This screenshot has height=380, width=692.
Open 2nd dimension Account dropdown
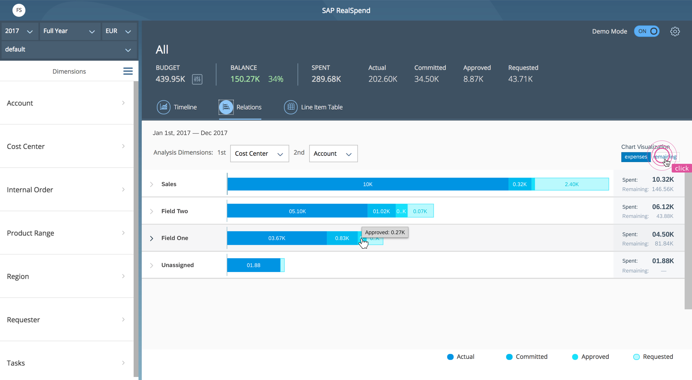333,153
